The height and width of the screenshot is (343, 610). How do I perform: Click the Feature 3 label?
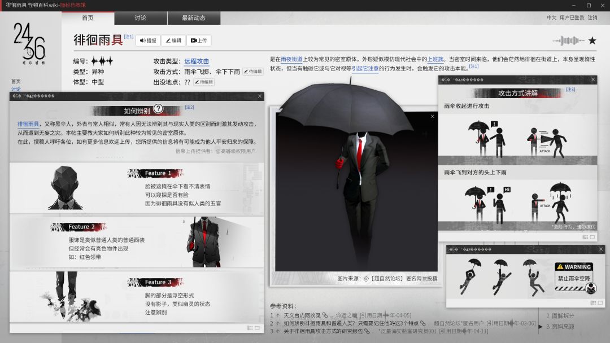pos(156,282)
